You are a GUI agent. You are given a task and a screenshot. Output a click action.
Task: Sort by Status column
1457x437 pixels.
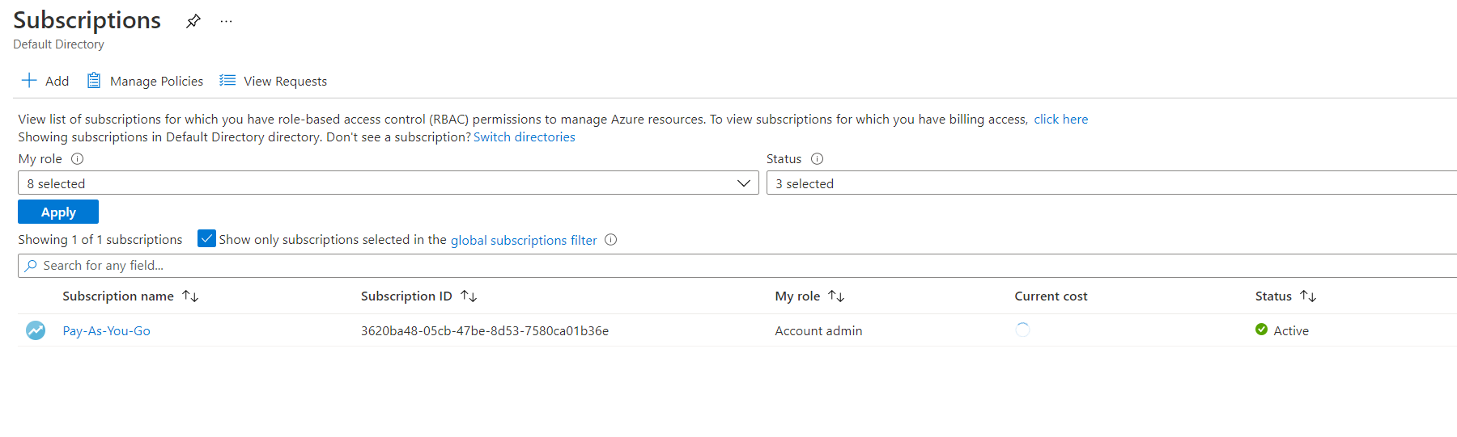[x=1285, y=296]
